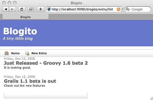Go forward with the browser forward arrow
This screenshot has width=153, height=100.
(x=12, y=9)
